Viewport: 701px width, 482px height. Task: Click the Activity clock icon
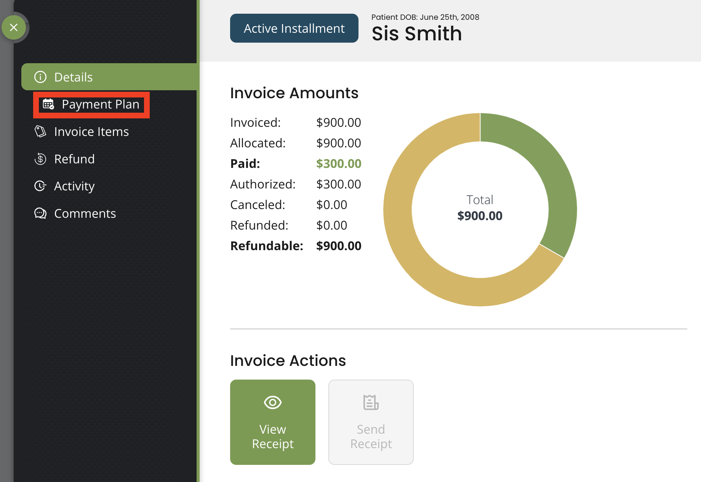click(x=40, y=186)
